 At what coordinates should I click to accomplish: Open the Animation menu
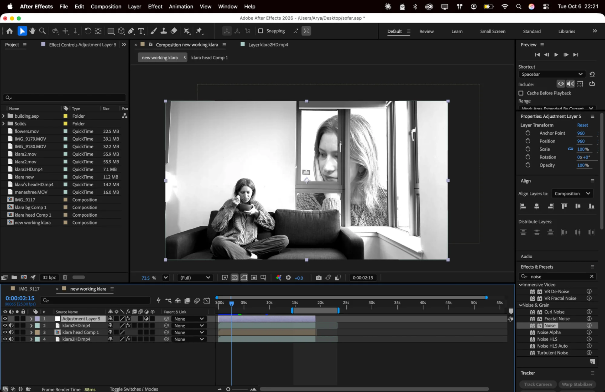181,7
